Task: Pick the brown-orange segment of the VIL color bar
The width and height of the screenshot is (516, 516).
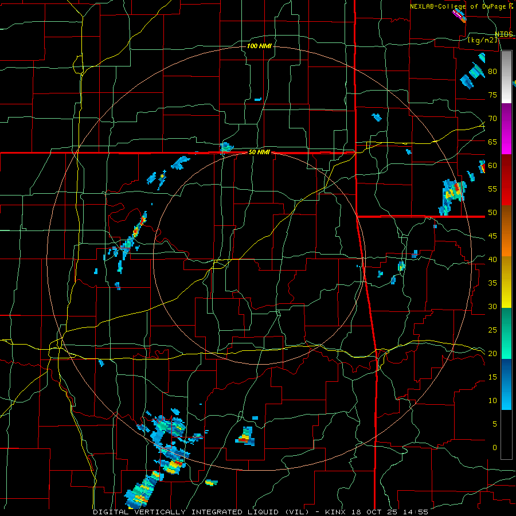Action: pos(506,231)
